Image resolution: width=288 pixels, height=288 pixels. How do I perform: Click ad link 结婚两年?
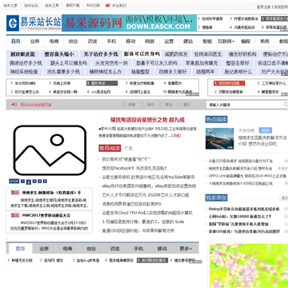[205, 72]
